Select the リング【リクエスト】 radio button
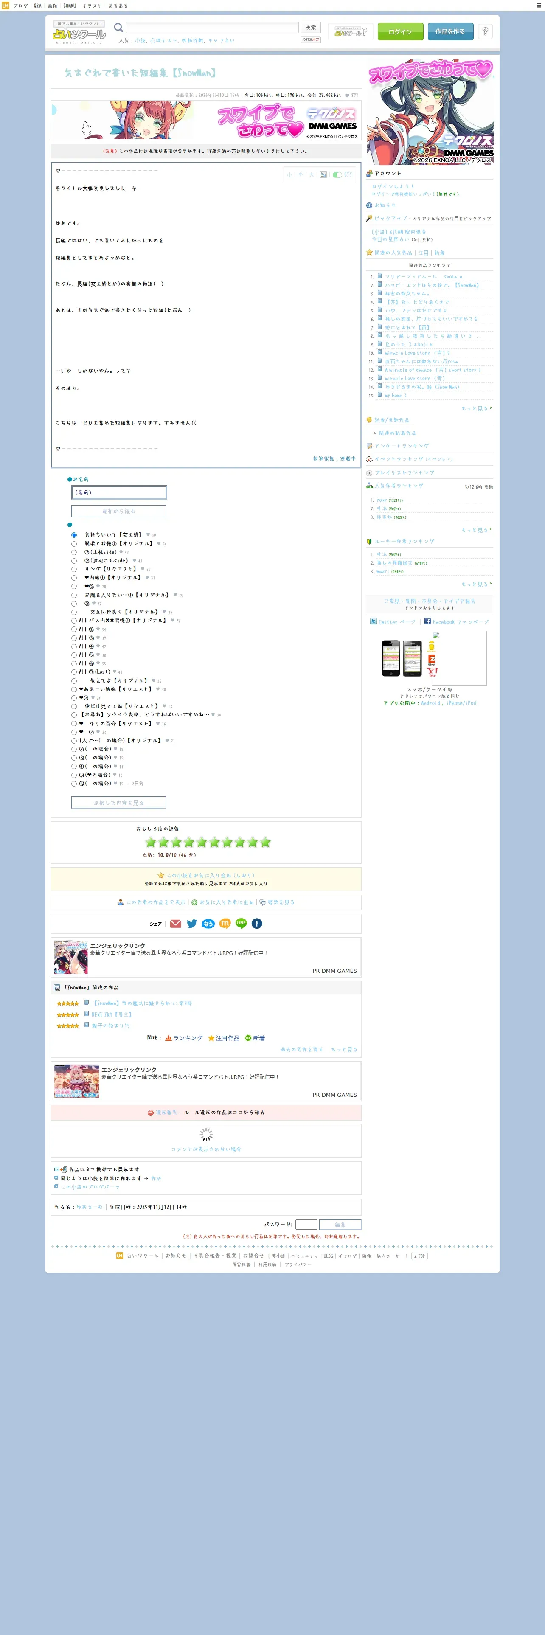The width and height of the screenshot is (545, 1635). (x=73, y=569)
